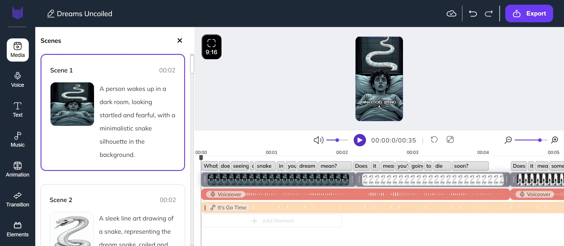Open the 9:16 aspect ratio selector
Screen dimensions: 564x246
click(211, 47)
